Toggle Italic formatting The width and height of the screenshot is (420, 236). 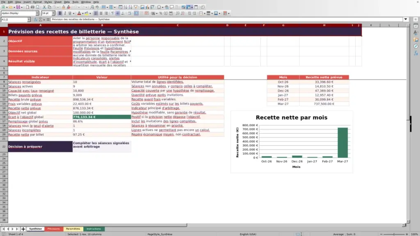click(65, 13)
